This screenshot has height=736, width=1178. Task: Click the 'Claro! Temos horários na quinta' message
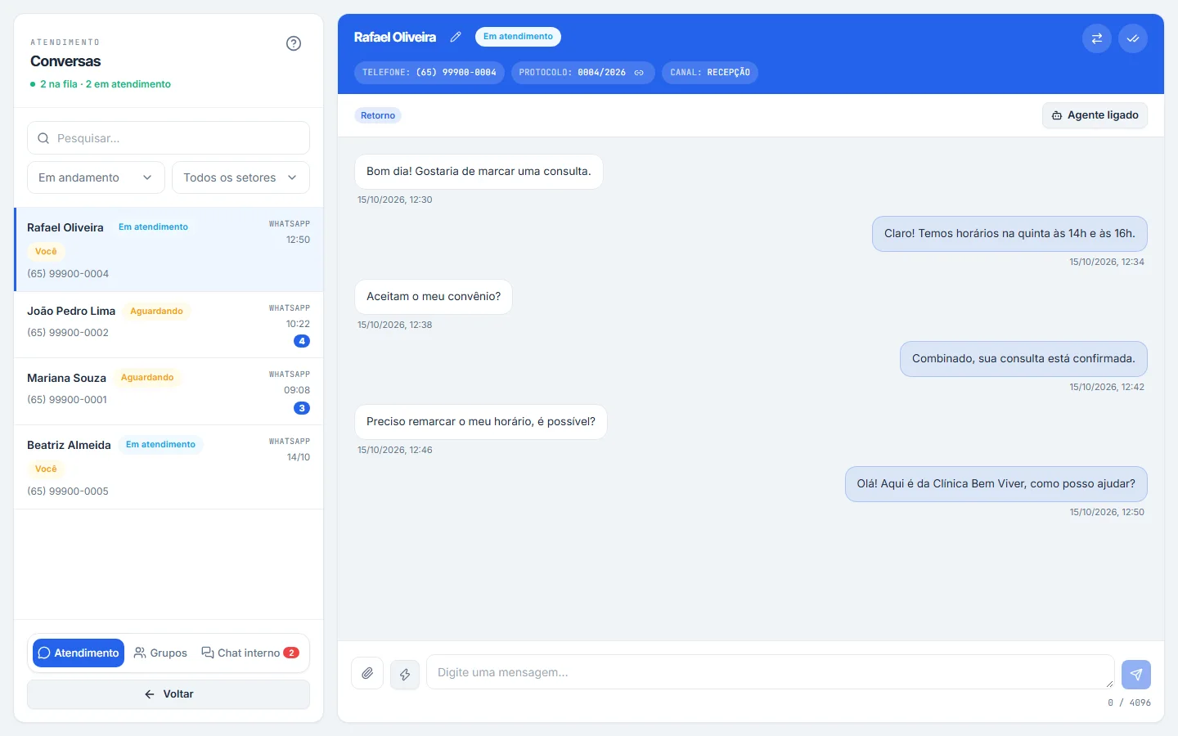coord(1009,234)
